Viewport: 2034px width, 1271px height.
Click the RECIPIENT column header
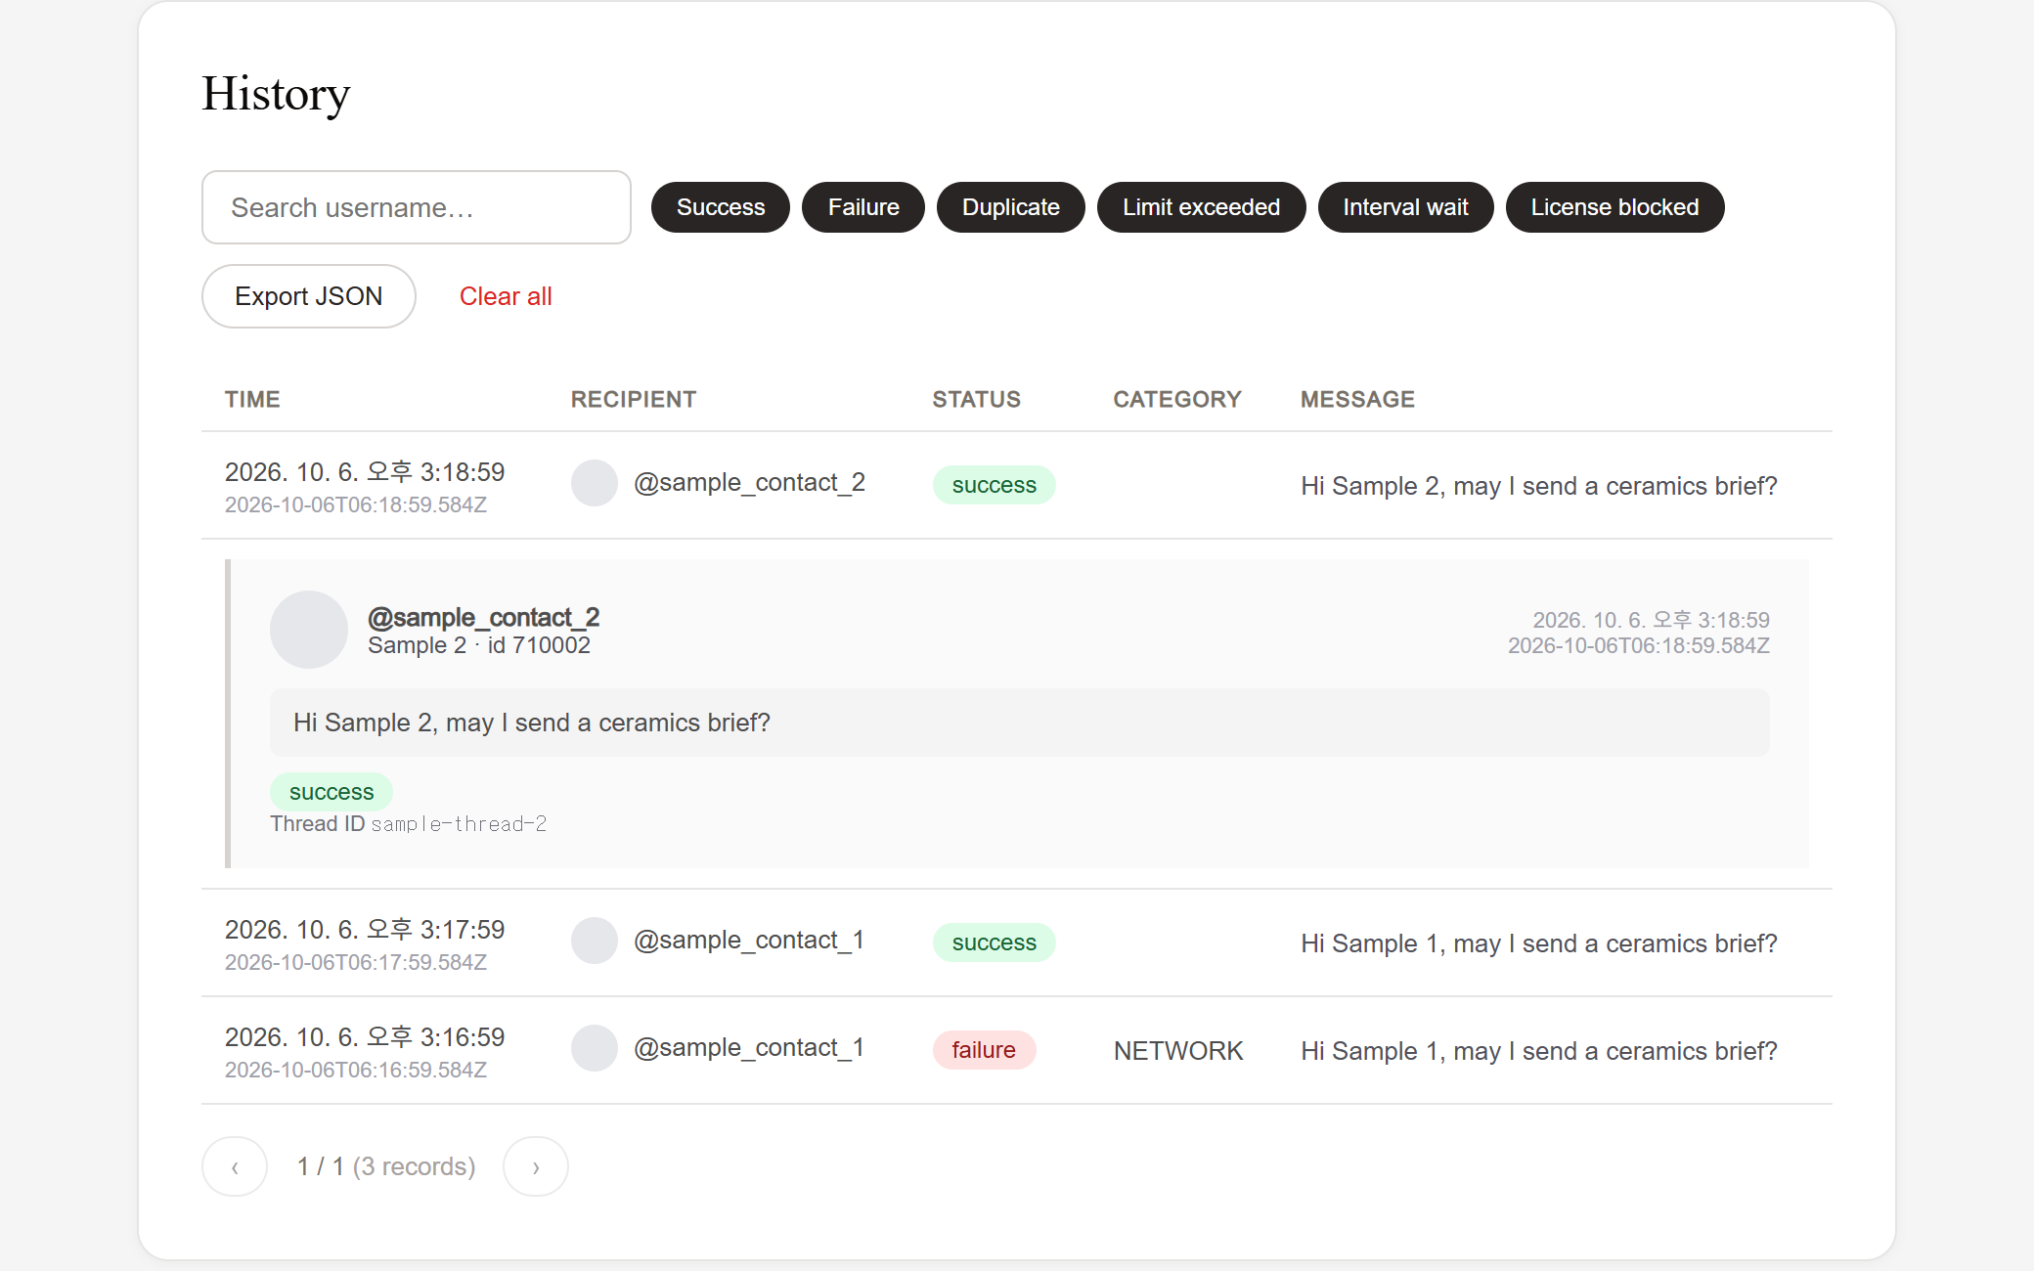coord(634,399)
